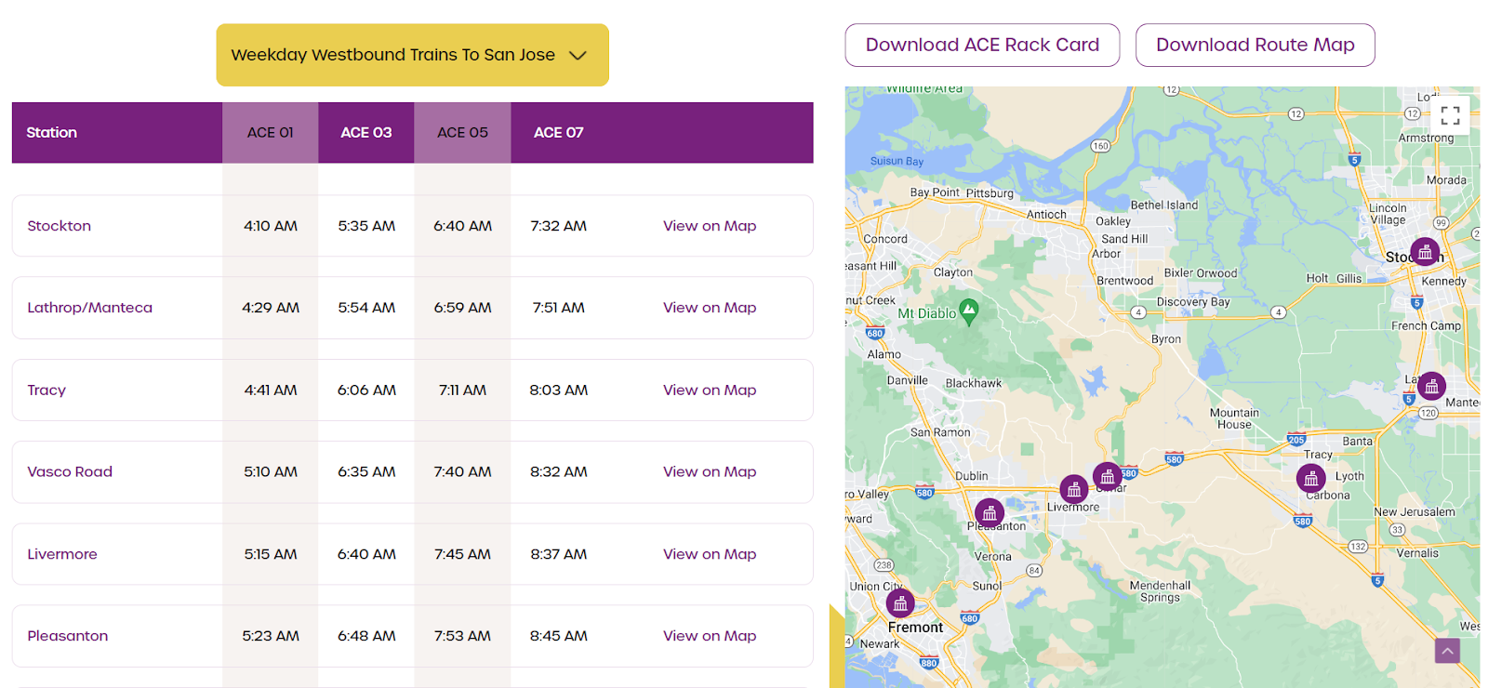Image resolution: width=1488 pixels, height=688 pixels.
Task: Click Lathrop/Manteca 4:29 AM time
Action: pyautogui.click(x=271, y=308)
